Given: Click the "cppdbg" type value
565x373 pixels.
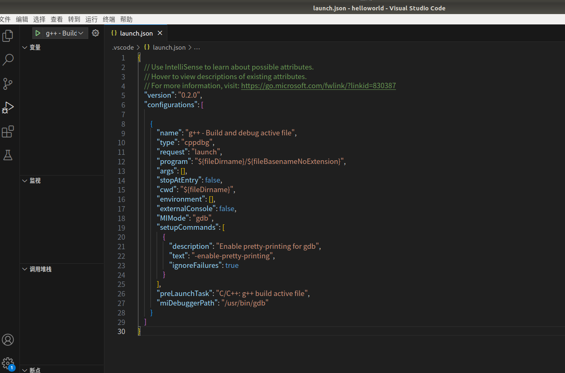Looking at the screenshot, I should click(197, 142).
